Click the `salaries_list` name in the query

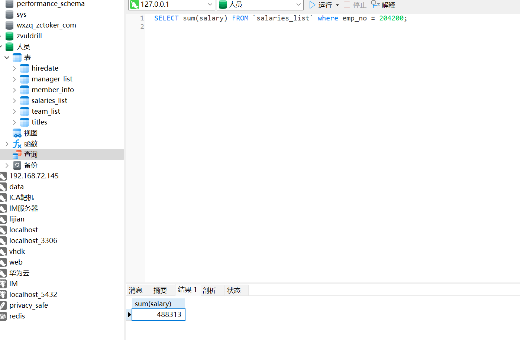pos(283,18)
